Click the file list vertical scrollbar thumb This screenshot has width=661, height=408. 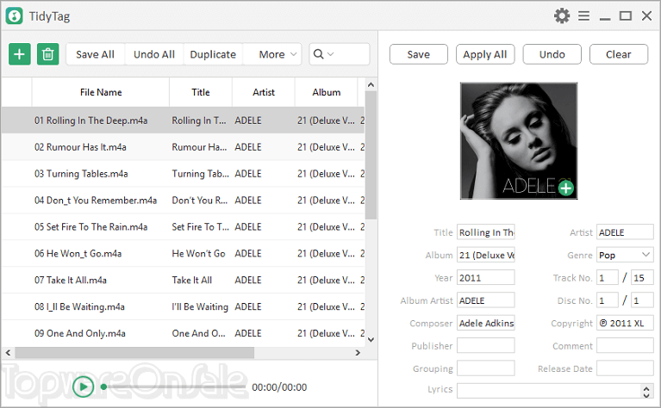point(371,155)
